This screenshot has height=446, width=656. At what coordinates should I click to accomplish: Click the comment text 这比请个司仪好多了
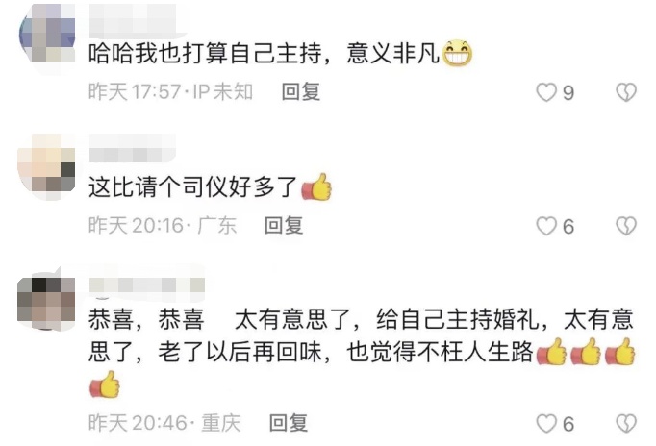tap(193, 187)
